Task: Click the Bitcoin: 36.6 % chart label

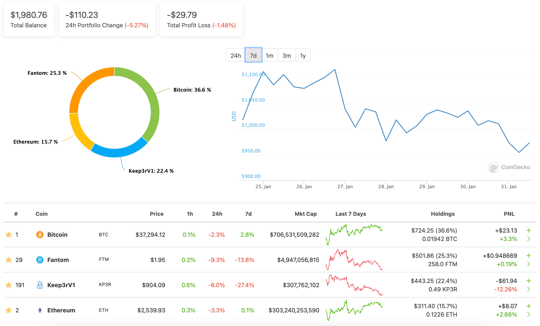Action: point(192,90)
